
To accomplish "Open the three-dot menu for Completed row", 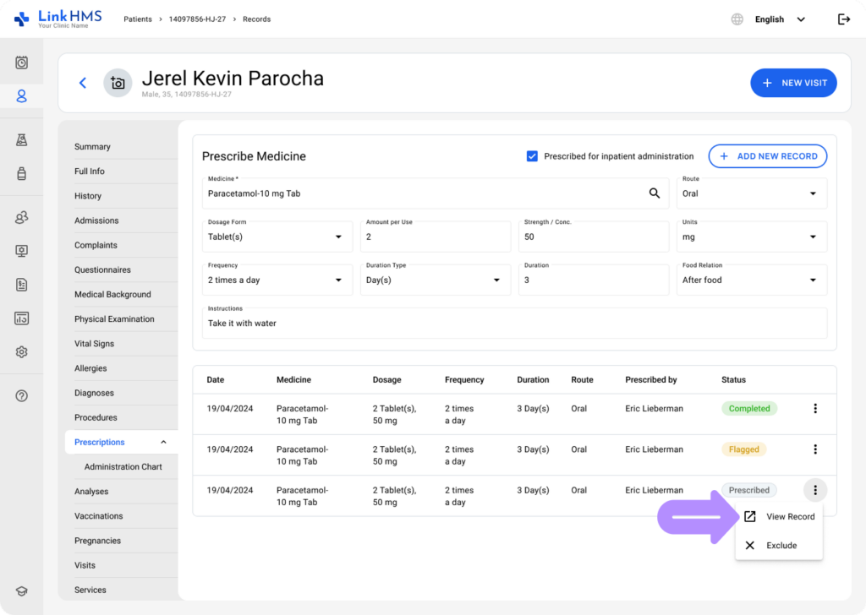I will [815, 409].
